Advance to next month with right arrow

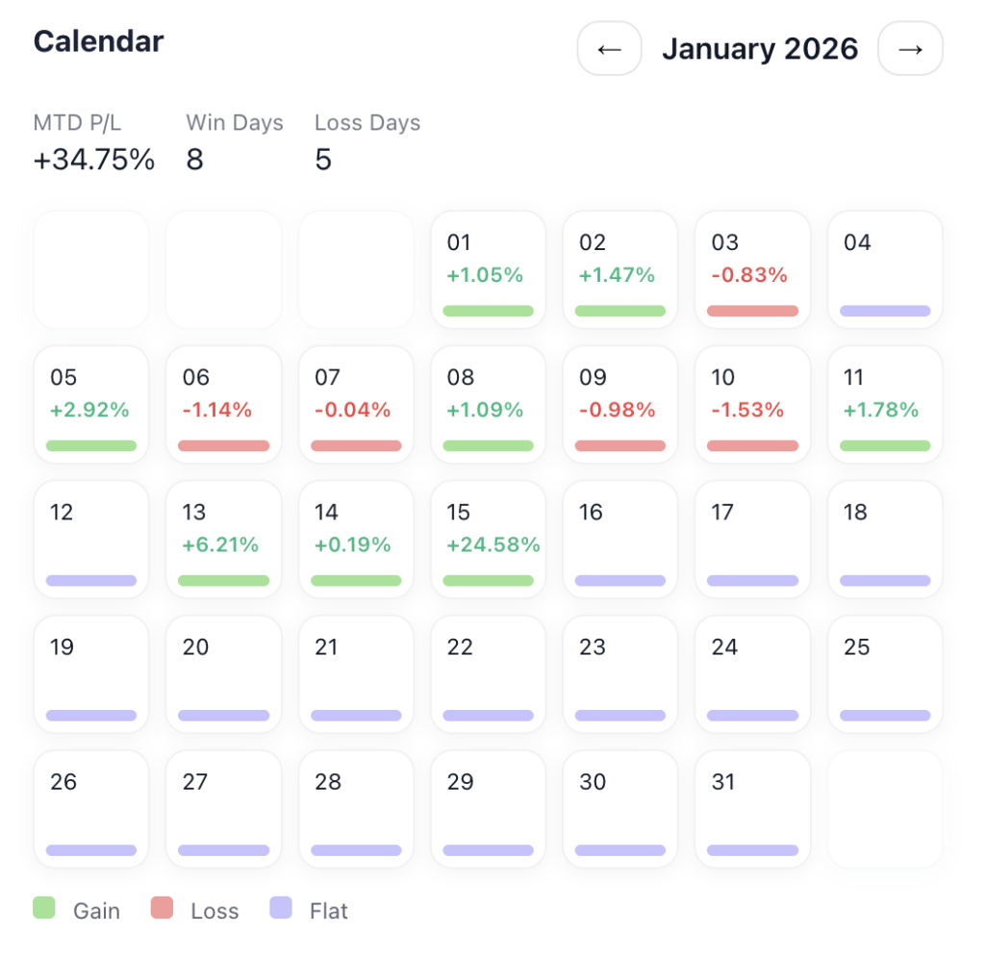(910, 48)
